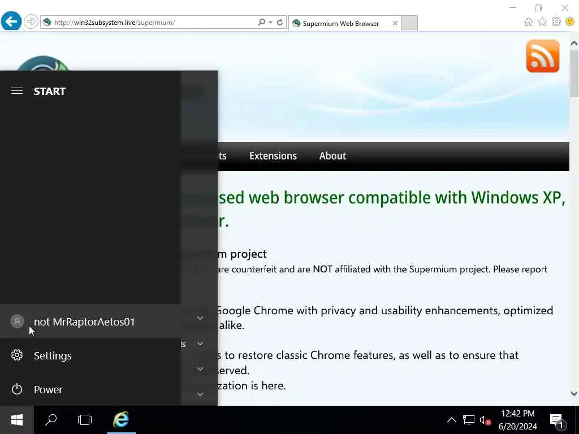Click the smiley feedback icon
Screen dimensions: 579x434
coord(570,22)
